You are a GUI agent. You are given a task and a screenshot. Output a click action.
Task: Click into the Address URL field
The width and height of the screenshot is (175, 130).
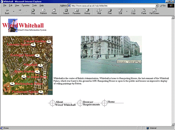pos(112,6)
